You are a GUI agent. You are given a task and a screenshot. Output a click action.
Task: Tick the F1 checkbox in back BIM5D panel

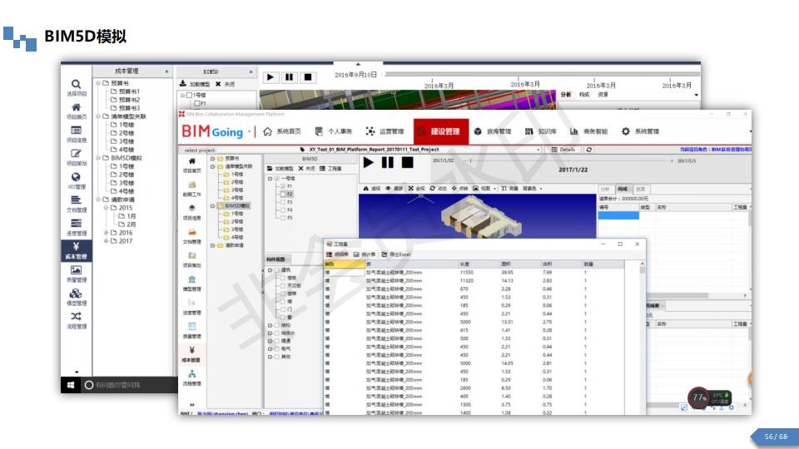[x=197, y=103]
